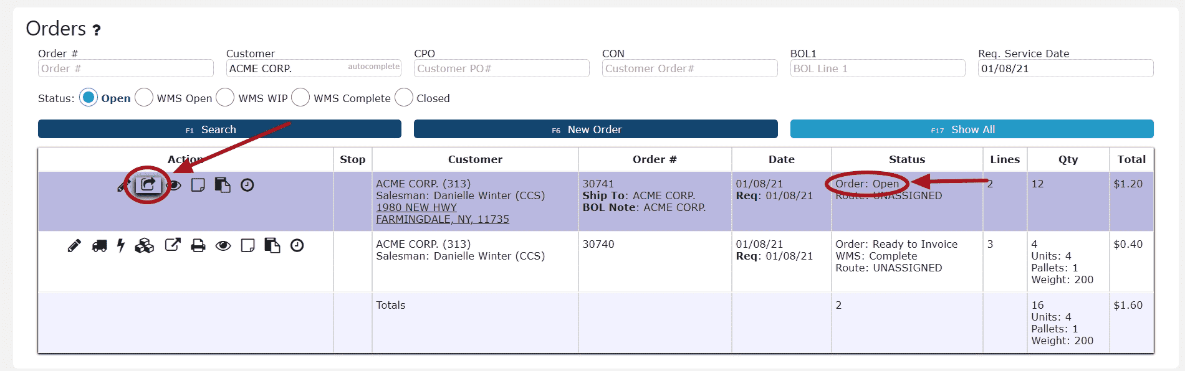Click the printer icon for order 30740
This screenshot has width=1185, height=371.
pos(198,246)
